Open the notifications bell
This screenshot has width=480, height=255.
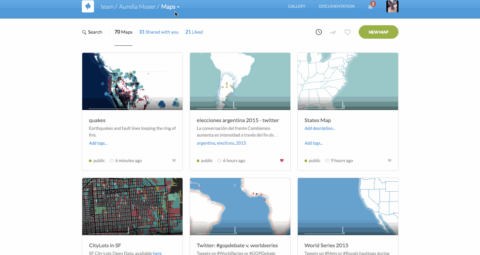pos(371,7)
